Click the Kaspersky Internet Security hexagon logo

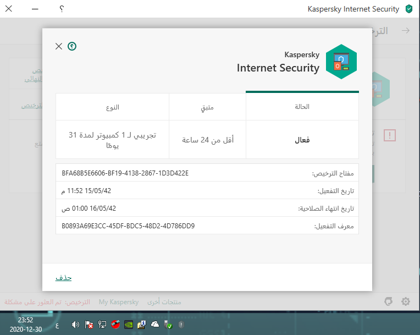click(x=341, y=62)
